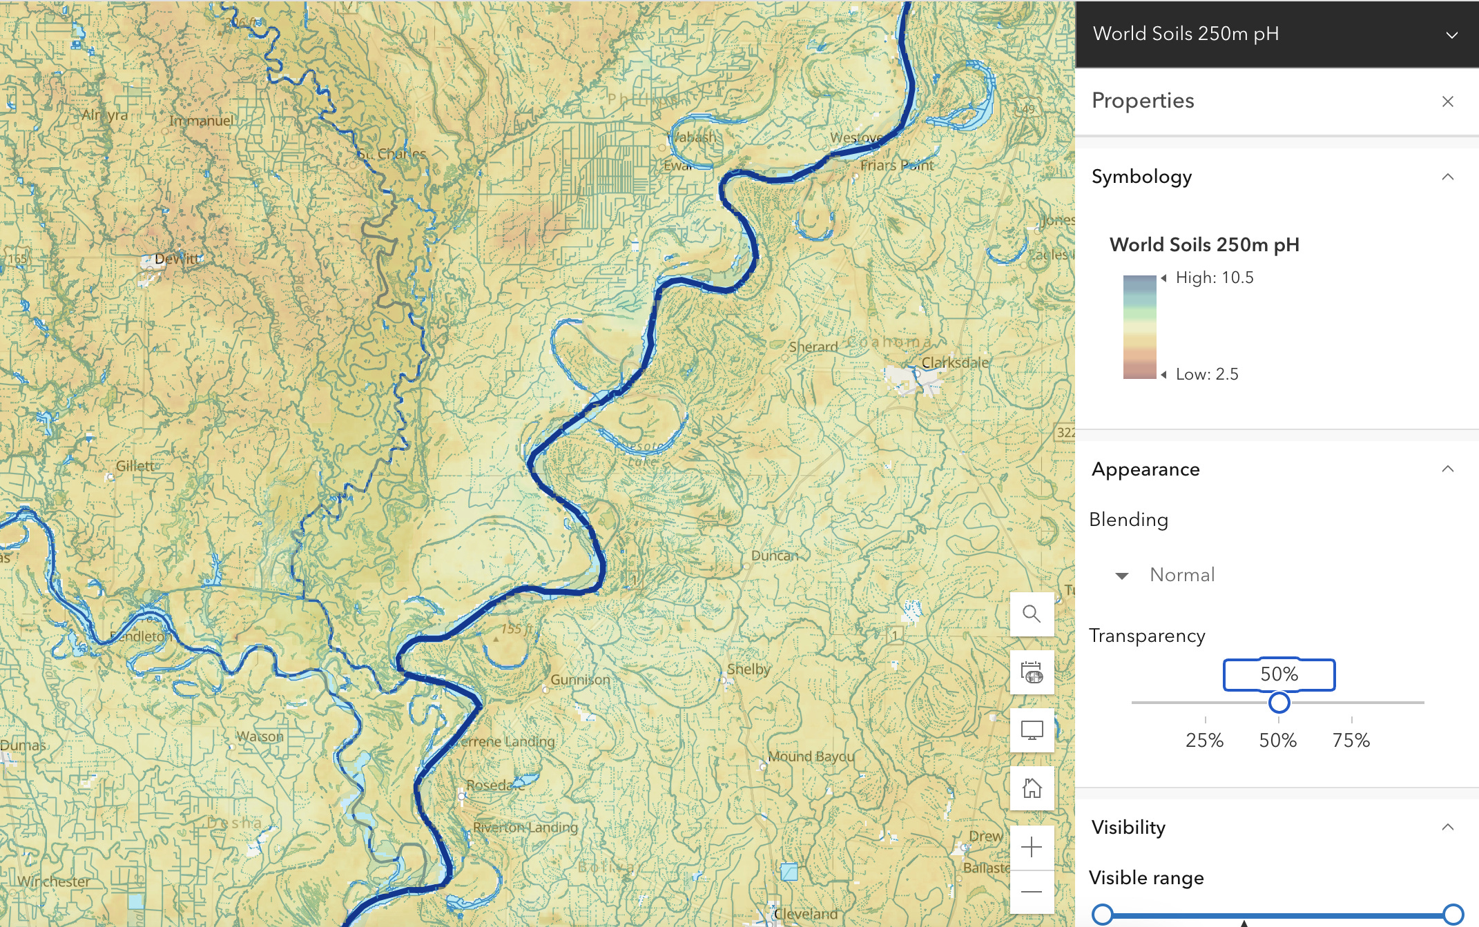Click the Gunnison town label

(580, 679)
